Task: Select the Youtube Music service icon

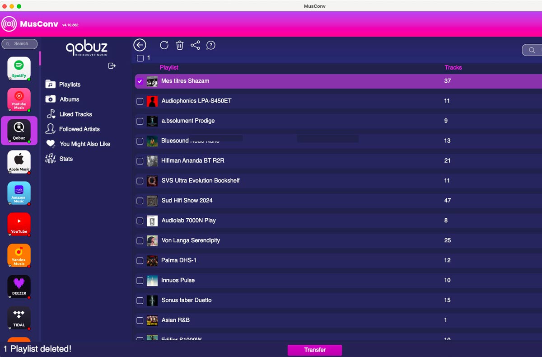Action: coord(19,99)
